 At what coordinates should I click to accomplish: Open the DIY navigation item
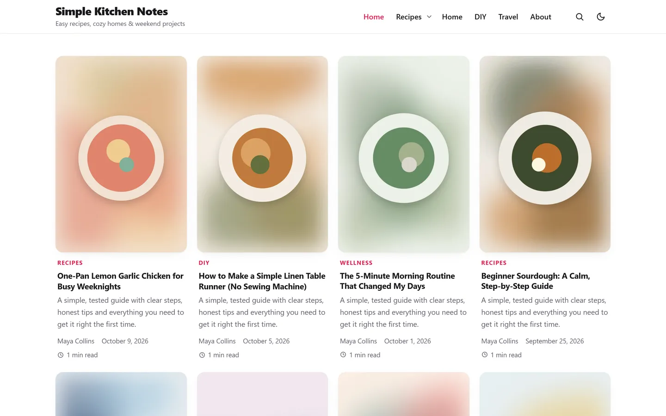pyautogui.click(x=480, y=17)
